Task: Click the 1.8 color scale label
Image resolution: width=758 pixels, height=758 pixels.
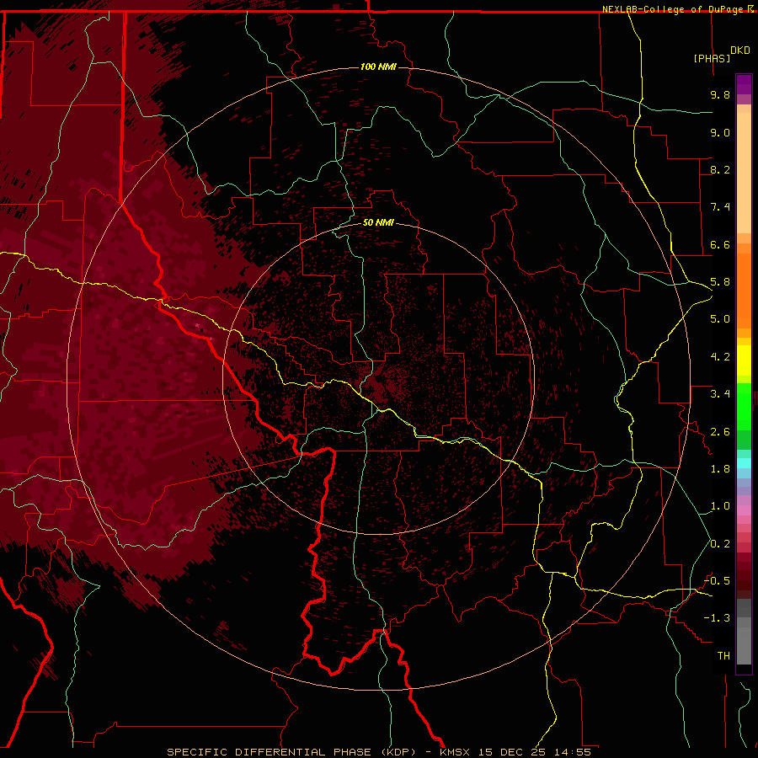Action: click(x=720, y=469)
